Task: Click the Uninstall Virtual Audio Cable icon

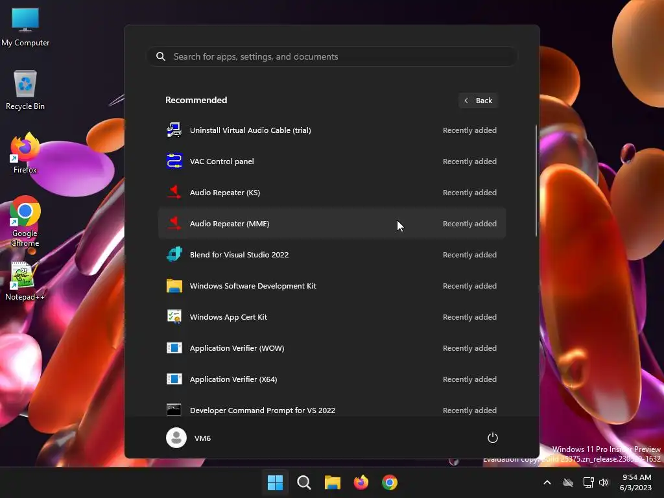Action: (x=174, y=130)
